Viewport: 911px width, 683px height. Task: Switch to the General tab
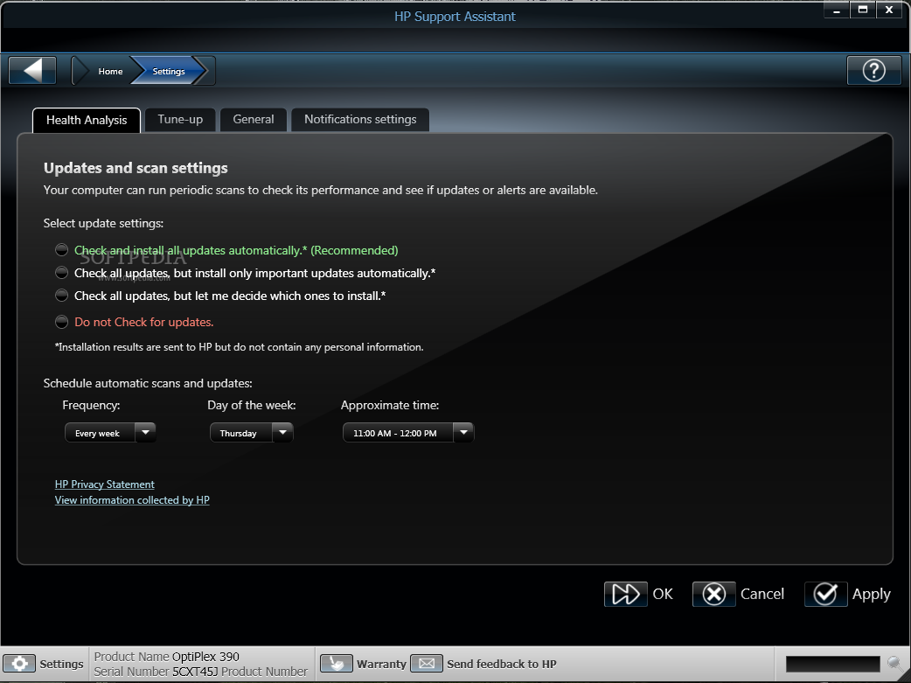(x=254, y=120)
